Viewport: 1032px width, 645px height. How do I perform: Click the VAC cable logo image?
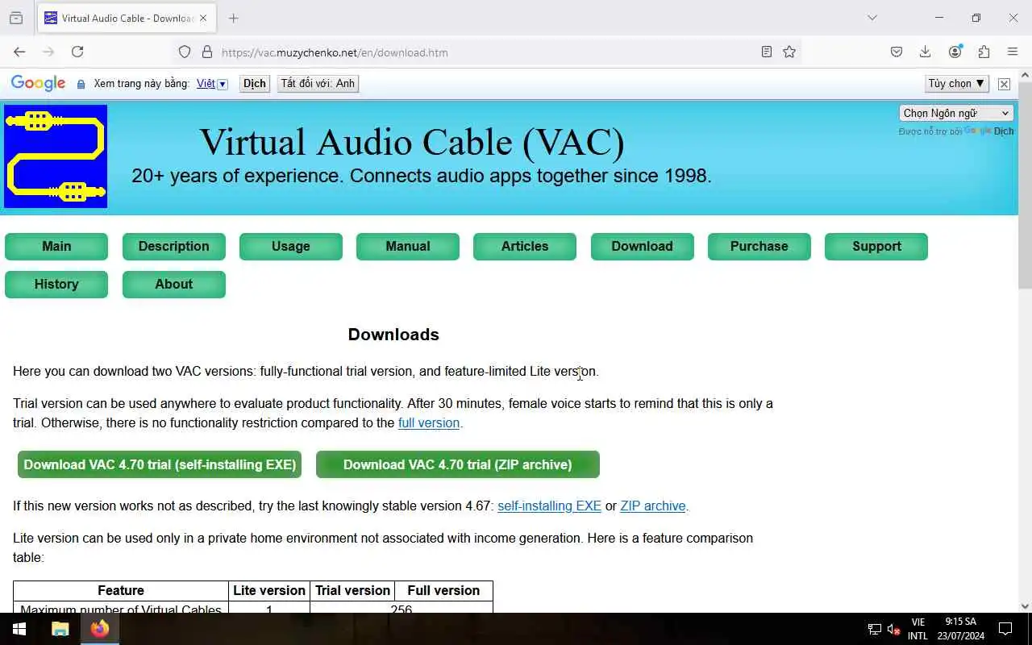pyautogui.click(x=56, y=156)
